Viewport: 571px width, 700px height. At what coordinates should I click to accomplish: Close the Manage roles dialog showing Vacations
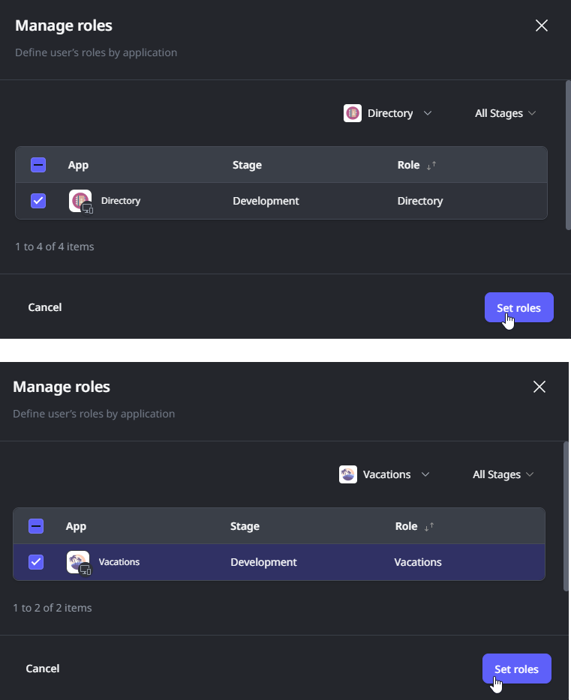[x=539, y=387]
